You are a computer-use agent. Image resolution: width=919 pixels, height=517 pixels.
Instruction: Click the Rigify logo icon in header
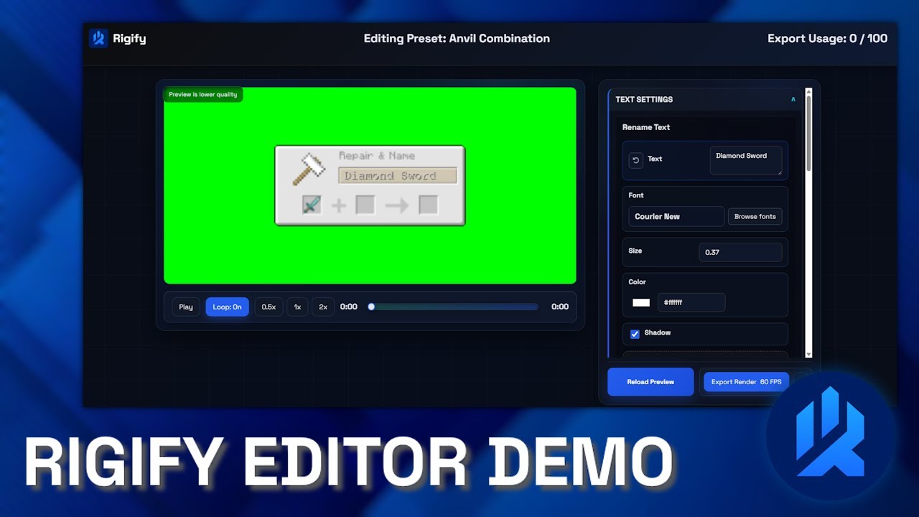point(98,38)
